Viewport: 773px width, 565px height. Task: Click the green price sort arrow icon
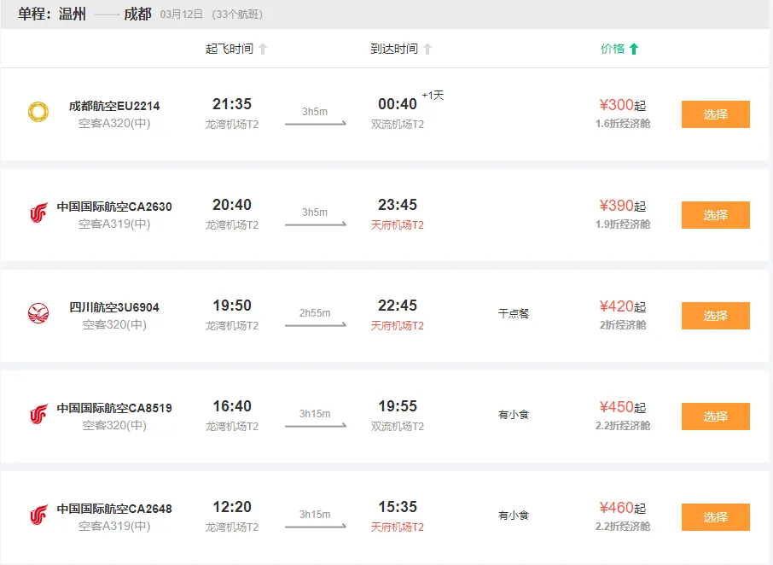[634, 49]
